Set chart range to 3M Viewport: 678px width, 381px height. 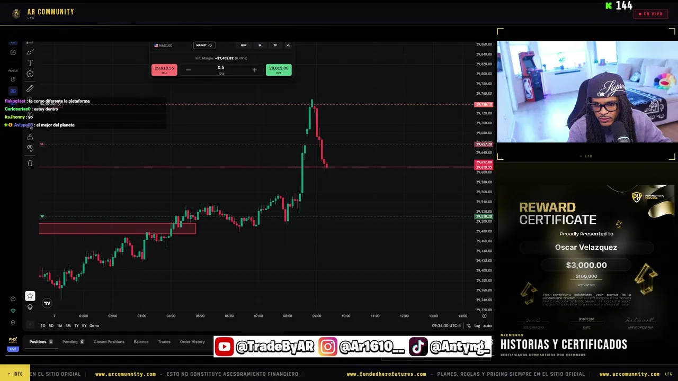tap(68, 326)
